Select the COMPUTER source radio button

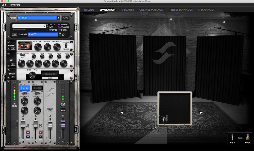click(x=59, y=27)
